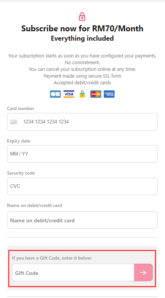165x298 pixels.
Task: Click the "Subscribe now for RM70/Month" heading
Action: pos(82,28)
